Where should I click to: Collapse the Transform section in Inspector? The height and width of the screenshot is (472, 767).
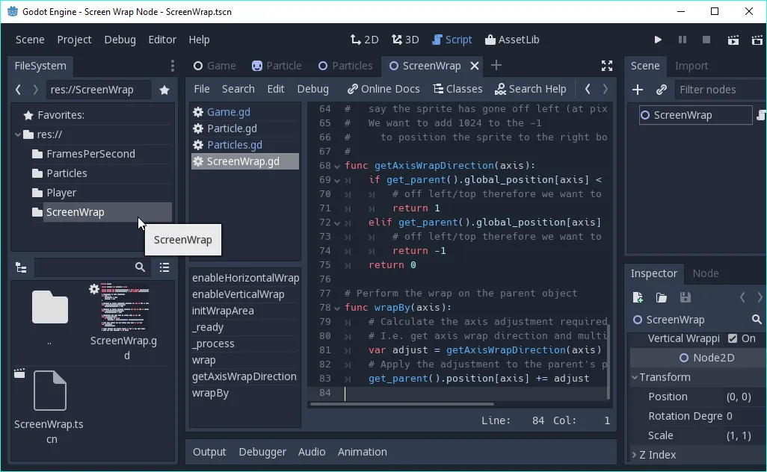pyautogui.click(x=635, y=378)
